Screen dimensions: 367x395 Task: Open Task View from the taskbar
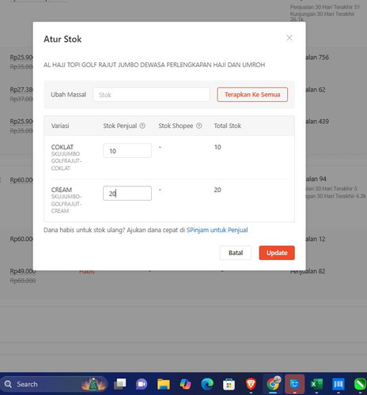point(119,384)
